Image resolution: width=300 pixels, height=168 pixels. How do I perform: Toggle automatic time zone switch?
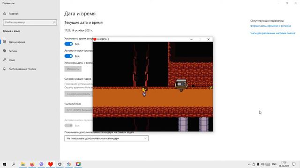pos(68,56)
